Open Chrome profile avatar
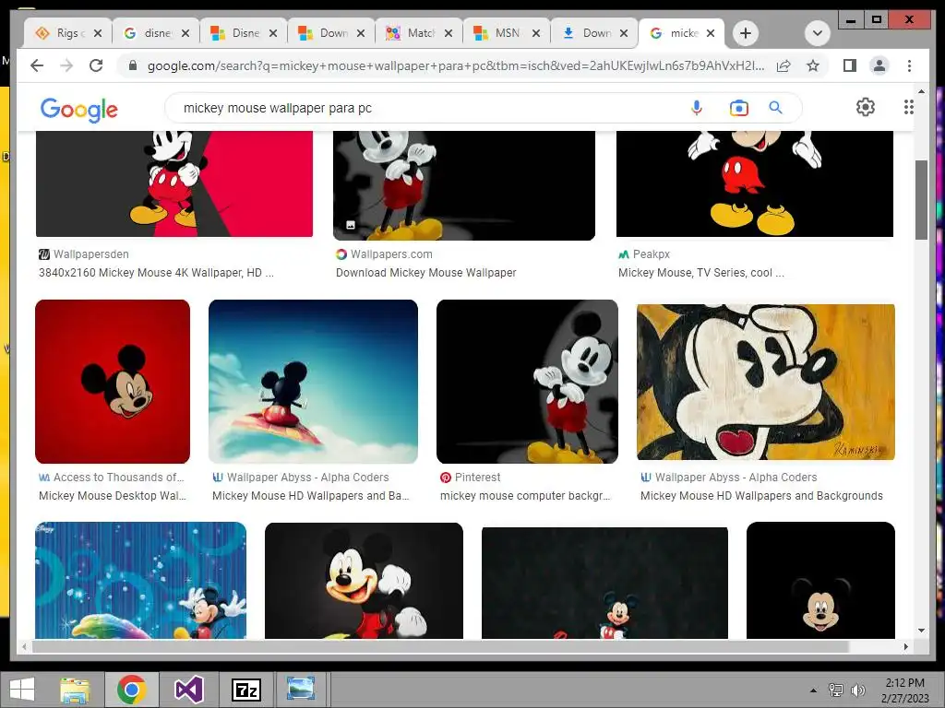 click(879, 65)
